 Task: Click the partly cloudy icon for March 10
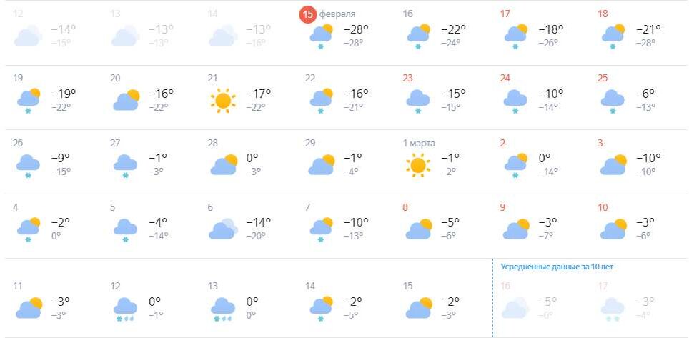614,229
